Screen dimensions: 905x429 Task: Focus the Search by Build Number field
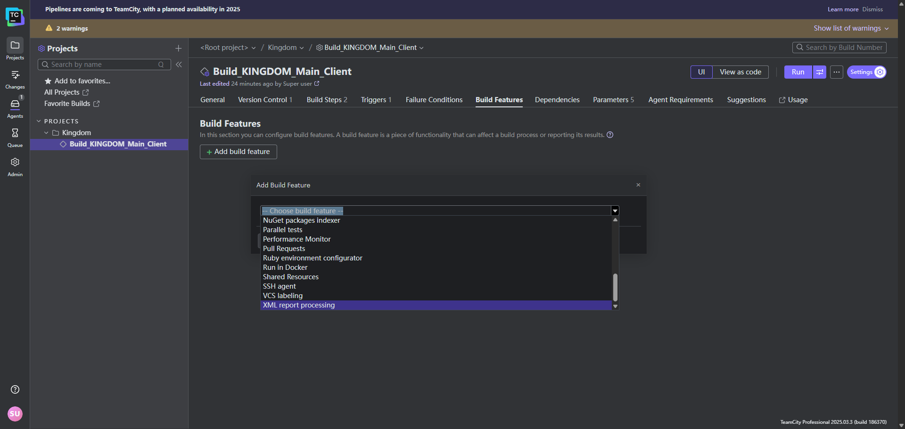[x=839, y=48]
